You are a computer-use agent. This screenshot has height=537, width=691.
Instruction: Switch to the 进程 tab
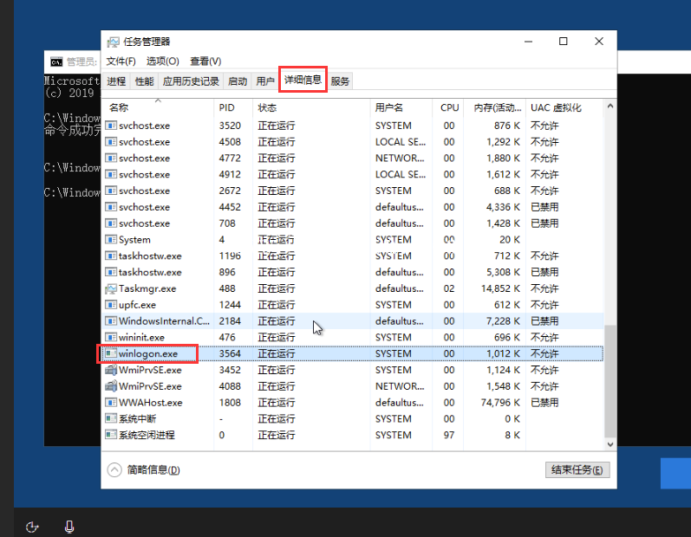pos(116,81)
